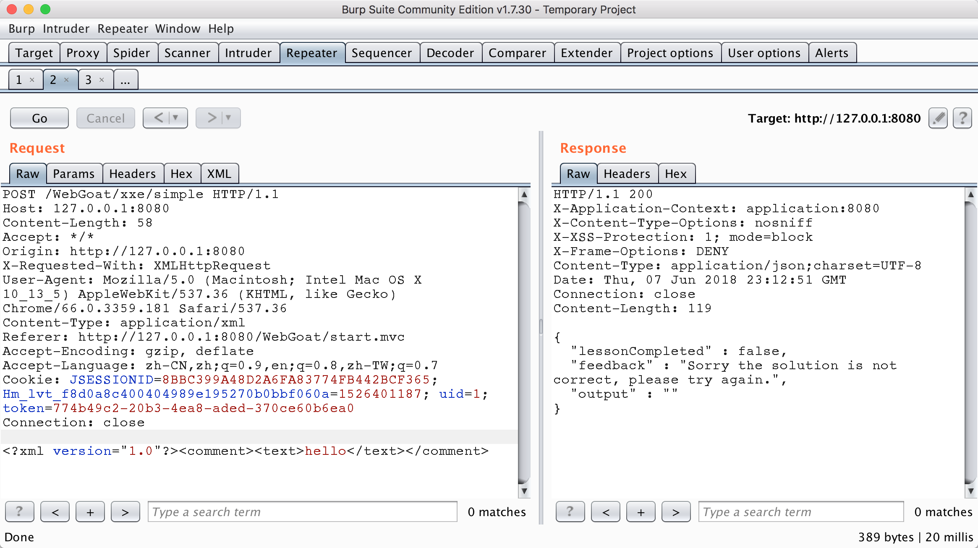Edit target with the pencil icon
Screen dimensions: 978x548
point(938,118)
